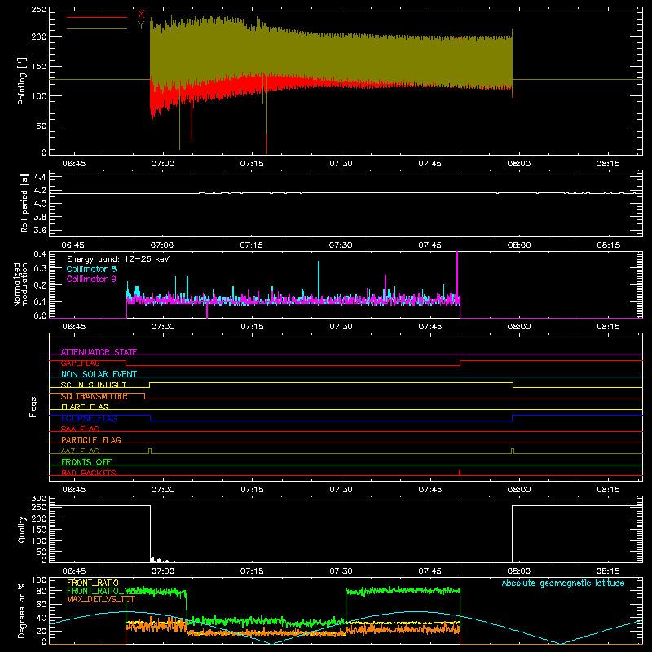Select the 'Energy band: 12-25 keV' text
The image size is (652, 652).
[x=118, y=259]
